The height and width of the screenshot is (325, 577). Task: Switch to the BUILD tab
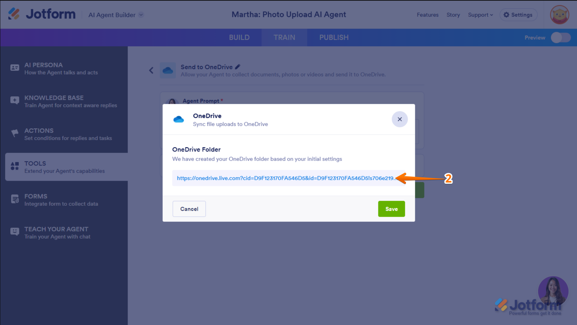(x=239, y=38)
